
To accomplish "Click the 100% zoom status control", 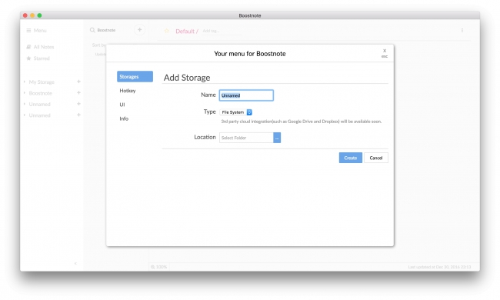I will pos(158,267).
